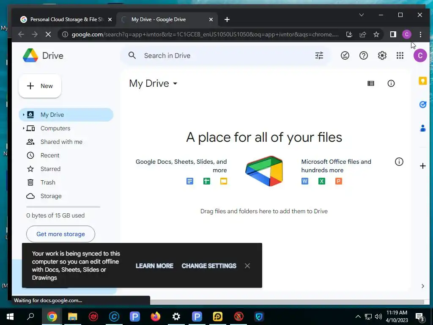Open the Google account avatar in Drive
Viewport: 433px width, 325px height.
pos(420,55)
